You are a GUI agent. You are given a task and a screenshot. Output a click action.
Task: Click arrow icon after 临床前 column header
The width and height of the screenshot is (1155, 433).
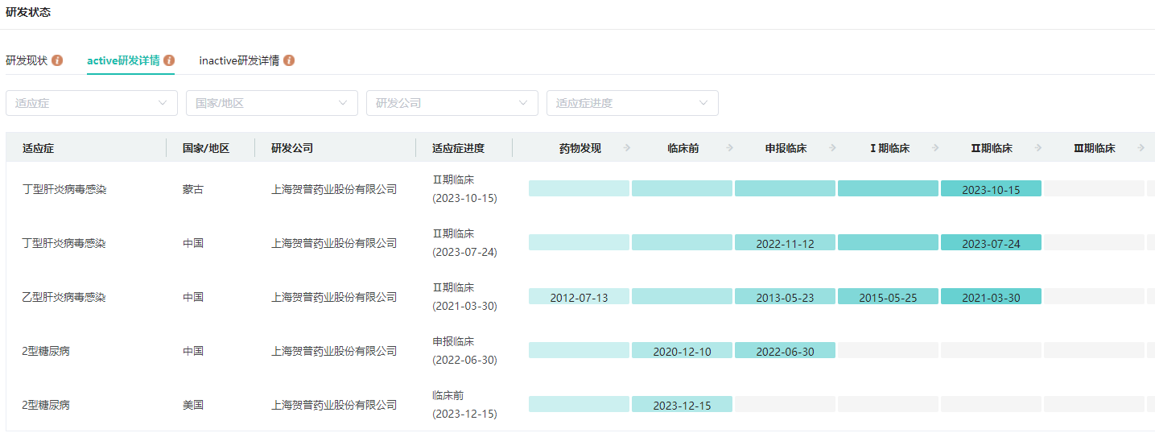pos(730,148)
